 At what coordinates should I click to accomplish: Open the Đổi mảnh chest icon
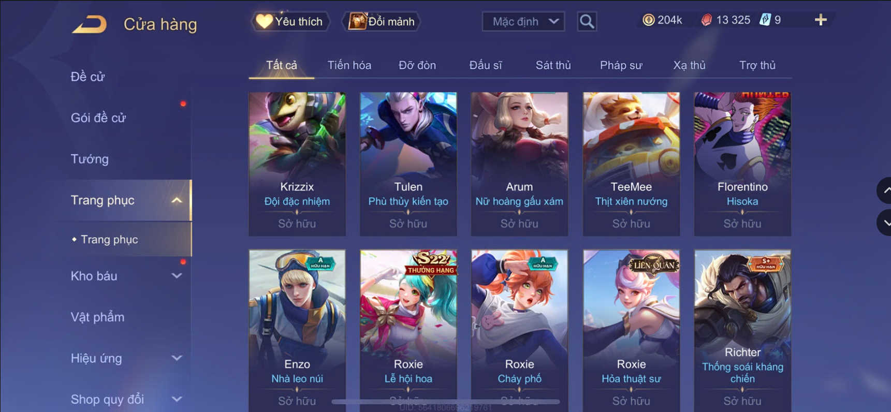pos(357,21)
